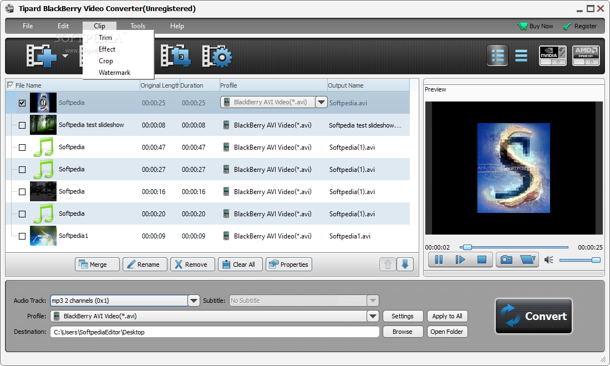Toggle NVIDIA acceleration icon

tap(552, 55)
